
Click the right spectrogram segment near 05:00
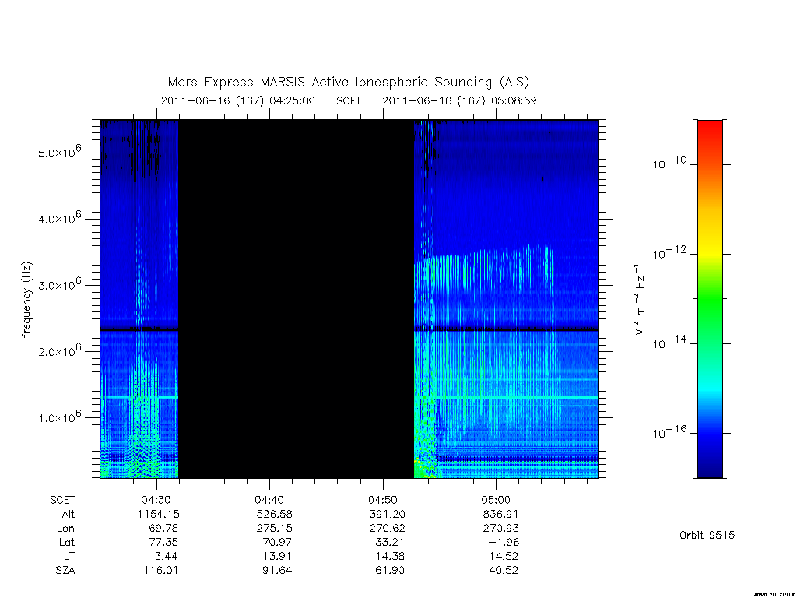pyautogui.click(x=506, y=299)
